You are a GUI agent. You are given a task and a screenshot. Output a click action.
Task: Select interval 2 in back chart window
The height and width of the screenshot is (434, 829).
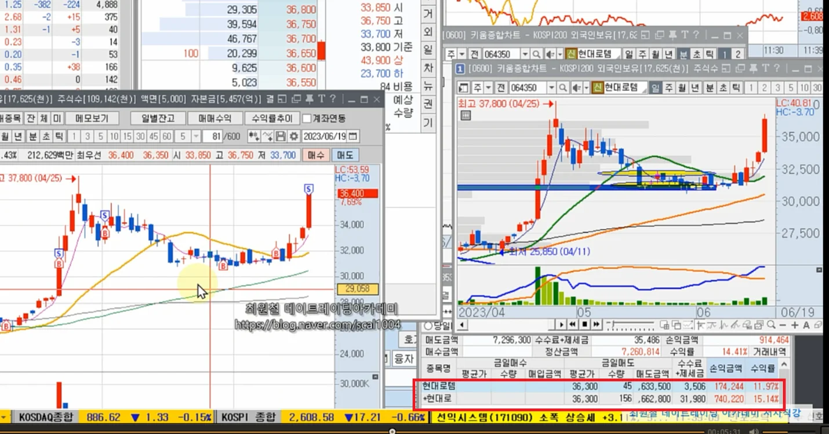pos(737,54)
